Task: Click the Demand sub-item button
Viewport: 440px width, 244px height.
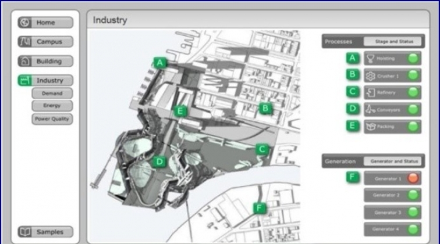Action: pyautogui.click(x=52, y=94)
